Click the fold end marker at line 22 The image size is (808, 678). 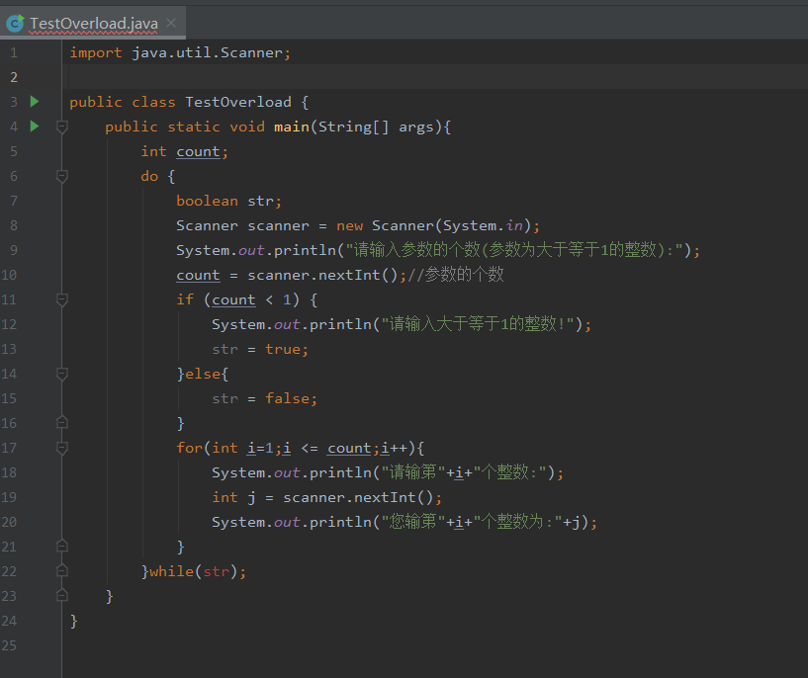[62, 571]
